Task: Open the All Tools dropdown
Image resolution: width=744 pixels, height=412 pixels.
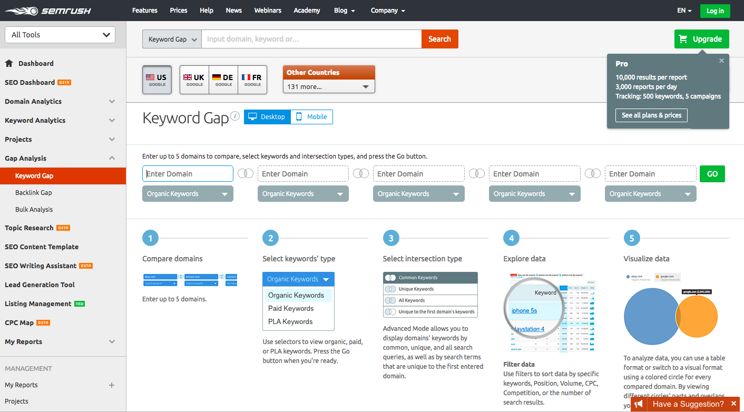Action: pyautogui.click(x=60, y=35)
